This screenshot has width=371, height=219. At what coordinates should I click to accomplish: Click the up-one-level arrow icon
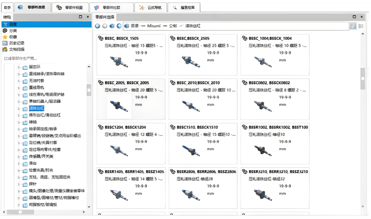click(x=119, y=26)
